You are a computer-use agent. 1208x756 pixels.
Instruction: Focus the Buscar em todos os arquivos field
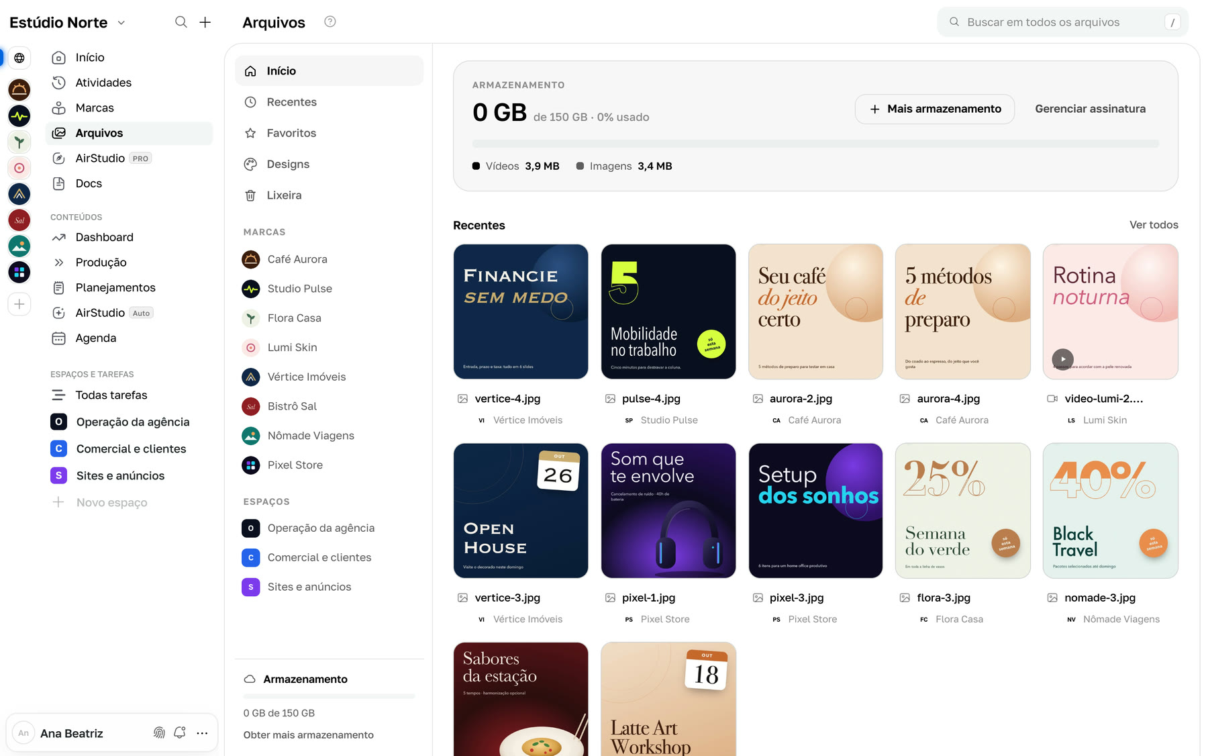(1062, 22)
